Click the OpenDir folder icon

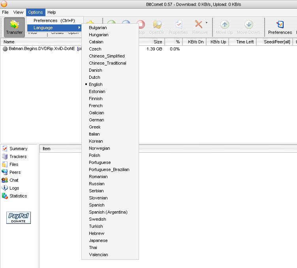pos(157,25)
